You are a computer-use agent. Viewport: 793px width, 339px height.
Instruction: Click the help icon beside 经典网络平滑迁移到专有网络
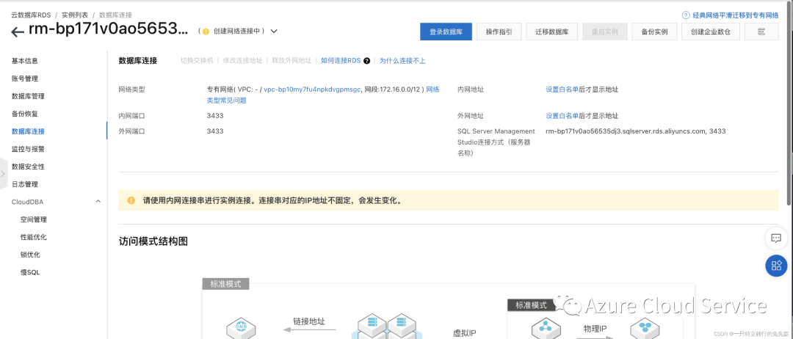(686, 15)
